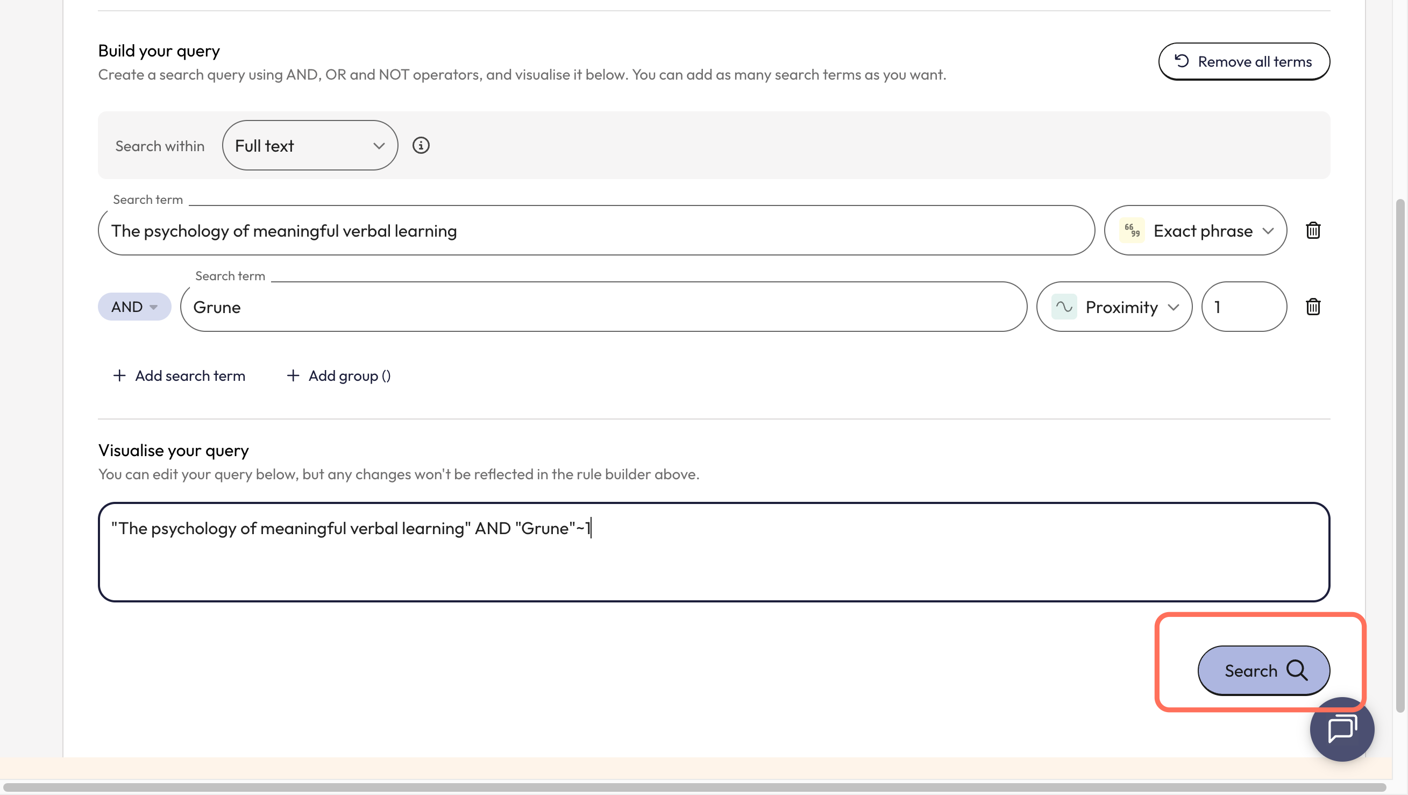The image size is (1408, 795).
Task: Click the proximity distance field showing 1
Action: [1243, 307]
